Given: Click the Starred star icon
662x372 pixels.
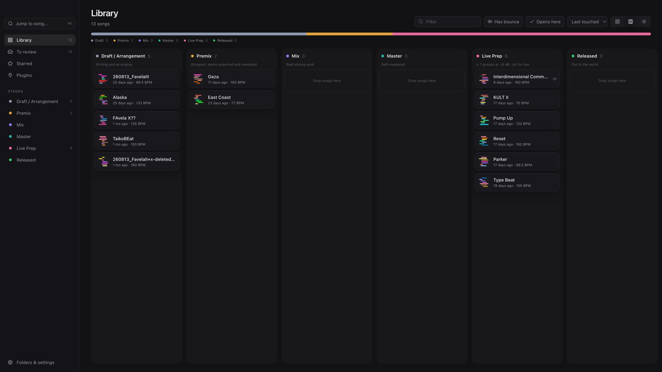Looking at the screenshot, I should (10, 63).
